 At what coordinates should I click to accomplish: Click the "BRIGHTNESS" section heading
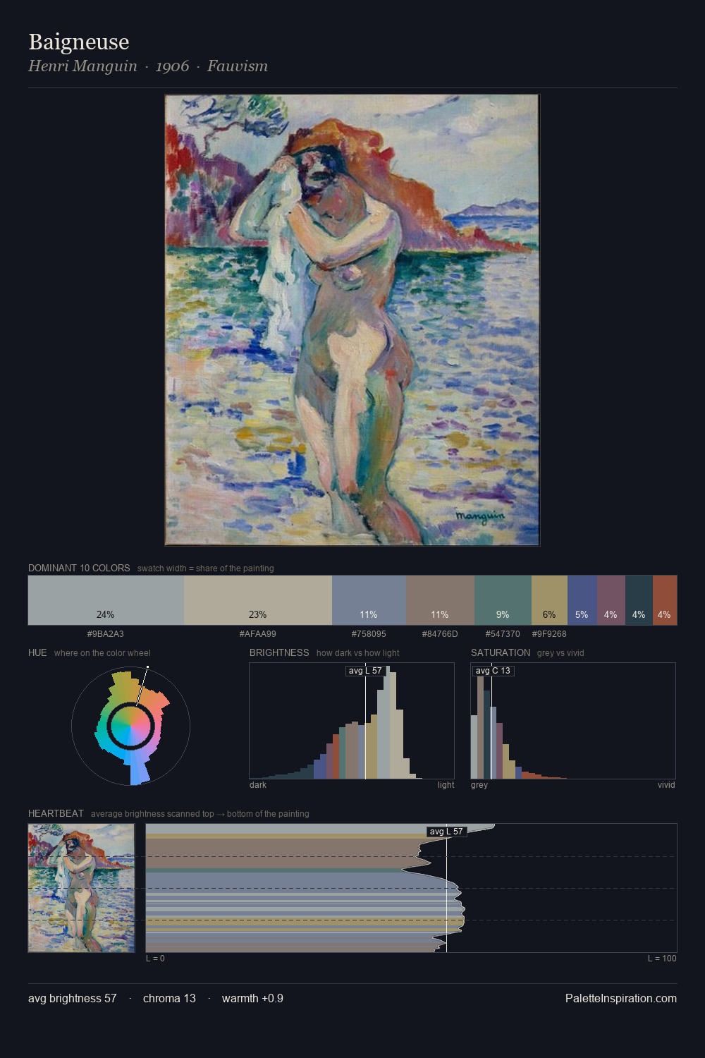tap(279, 652)
